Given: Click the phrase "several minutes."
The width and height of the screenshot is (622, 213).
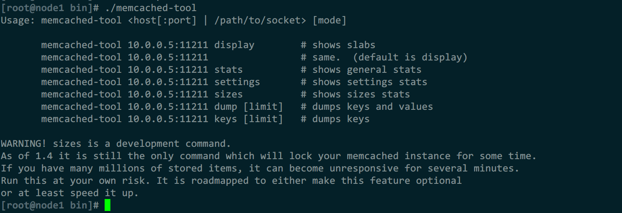Looking at the screenshot, I should click(x=473, y=168).
